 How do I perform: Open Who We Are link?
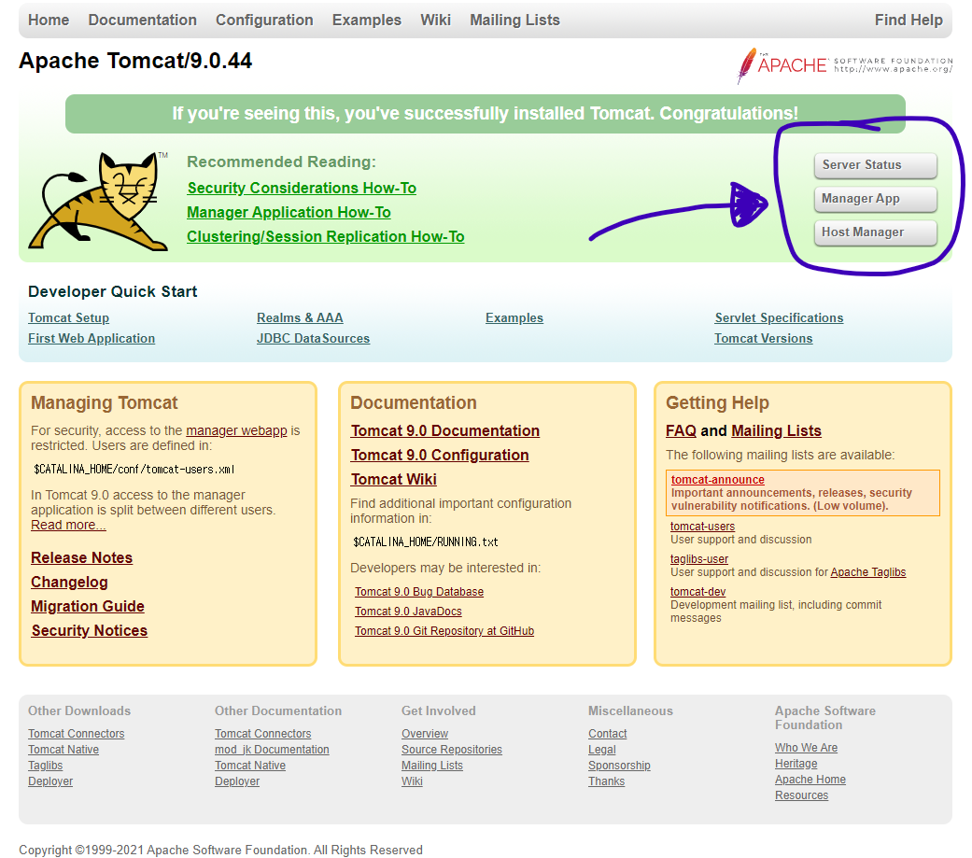point(806,747)
